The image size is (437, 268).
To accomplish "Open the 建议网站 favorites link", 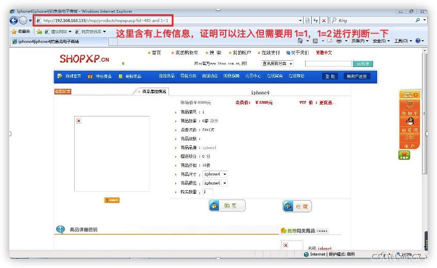I will click(58, 31).
